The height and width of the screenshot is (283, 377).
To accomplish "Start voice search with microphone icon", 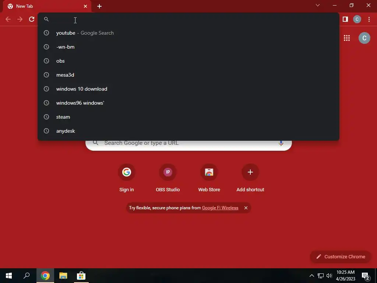I will [x=281, y=143].
